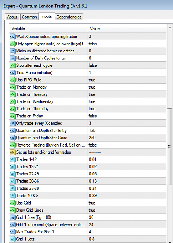Click icon beside Trades 13-21
The height and width of the screenshot is (243, 173).
click(x=12, y=167)
